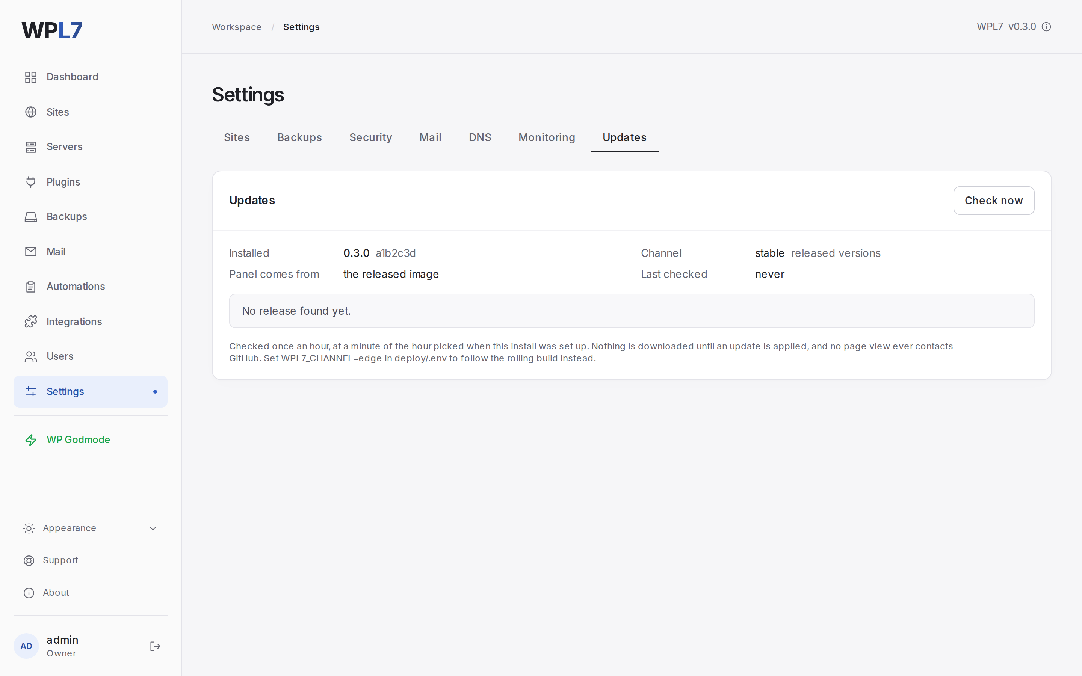Click the Servers rack icon

tap(30, 146)
